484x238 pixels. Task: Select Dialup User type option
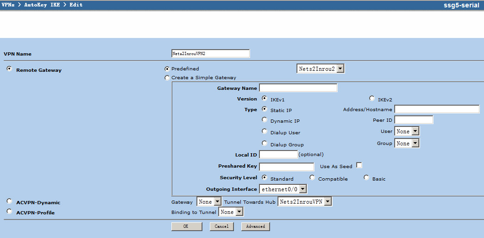click(x=264, y=132)
